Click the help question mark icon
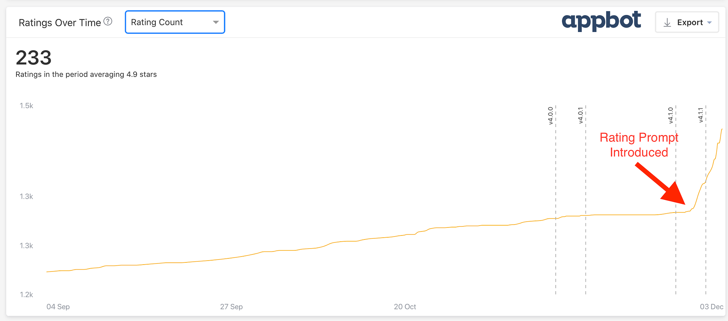The width and height of the screenshot is (728, 321). (x=108, y=21)
